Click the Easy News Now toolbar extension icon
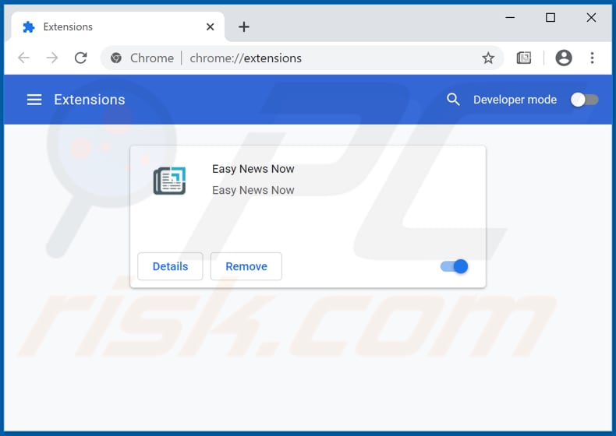Viewport: 616px width, 436px height. 524,58
